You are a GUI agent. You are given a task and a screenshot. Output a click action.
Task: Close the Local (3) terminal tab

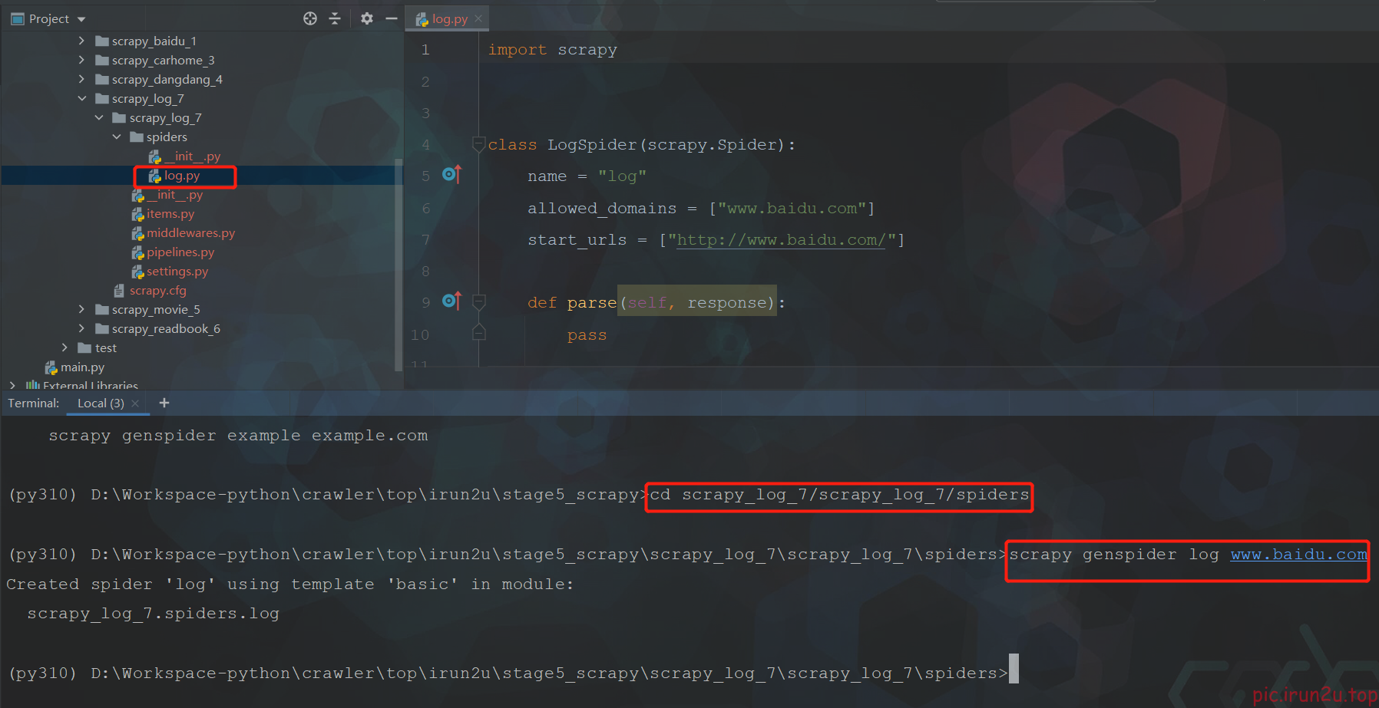pyautogui.click(x=135, y=403)
